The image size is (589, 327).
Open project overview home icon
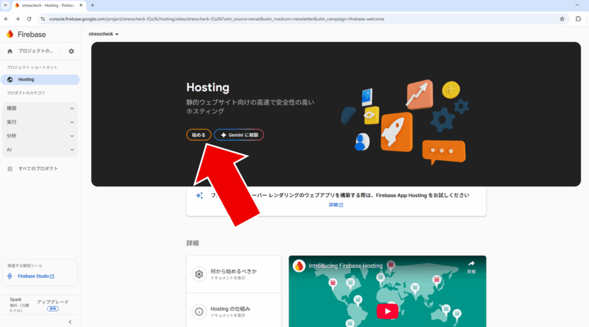click(x=10, y=51)
